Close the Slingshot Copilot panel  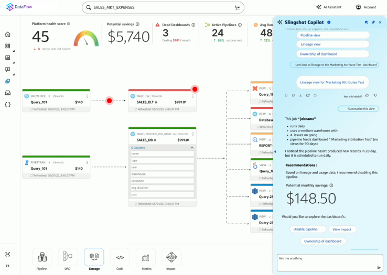(380, 22)
